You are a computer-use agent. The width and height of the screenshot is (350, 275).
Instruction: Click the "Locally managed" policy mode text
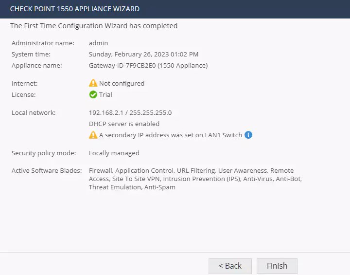pos(114,153)
